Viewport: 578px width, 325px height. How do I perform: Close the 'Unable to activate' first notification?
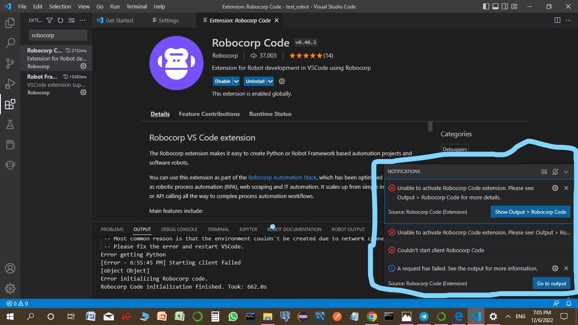point(566,188)
